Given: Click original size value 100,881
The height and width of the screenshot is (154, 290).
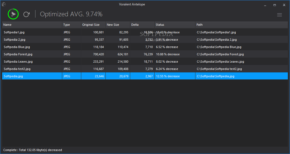Looking at the screenshot, I should click(98, 32).
